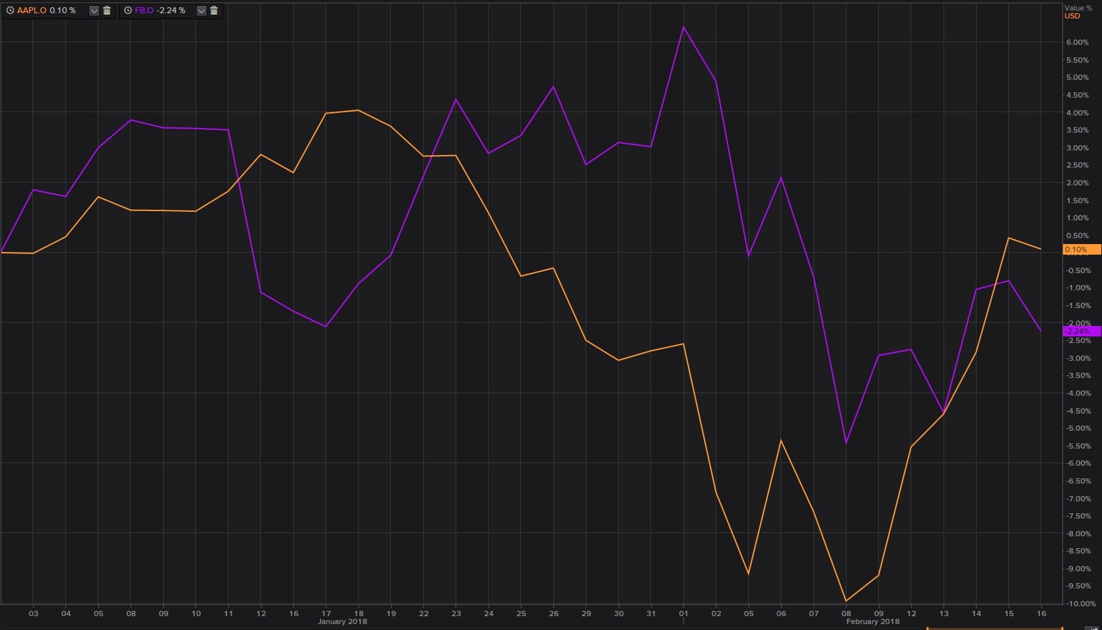Delete the AAPL.O series with its trash icon

tap(107, 11)
